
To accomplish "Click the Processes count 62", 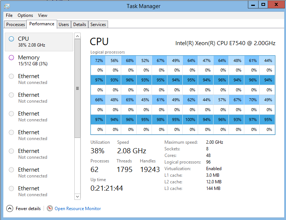I will click(x=94, y=170).
